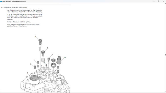Select the valve part labeled 4

tap(40, 42)
